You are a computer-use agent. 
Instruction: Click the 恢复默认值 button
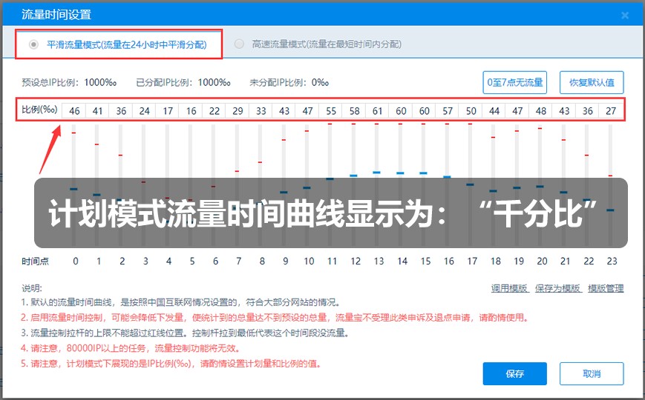coord(592,82)
